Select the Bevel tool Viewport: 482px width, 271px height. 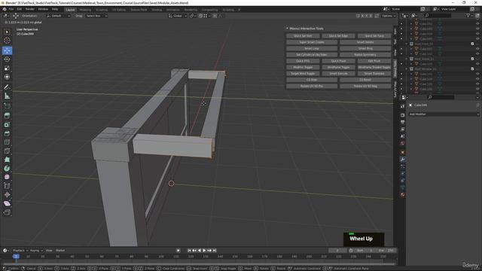(7, 133)
